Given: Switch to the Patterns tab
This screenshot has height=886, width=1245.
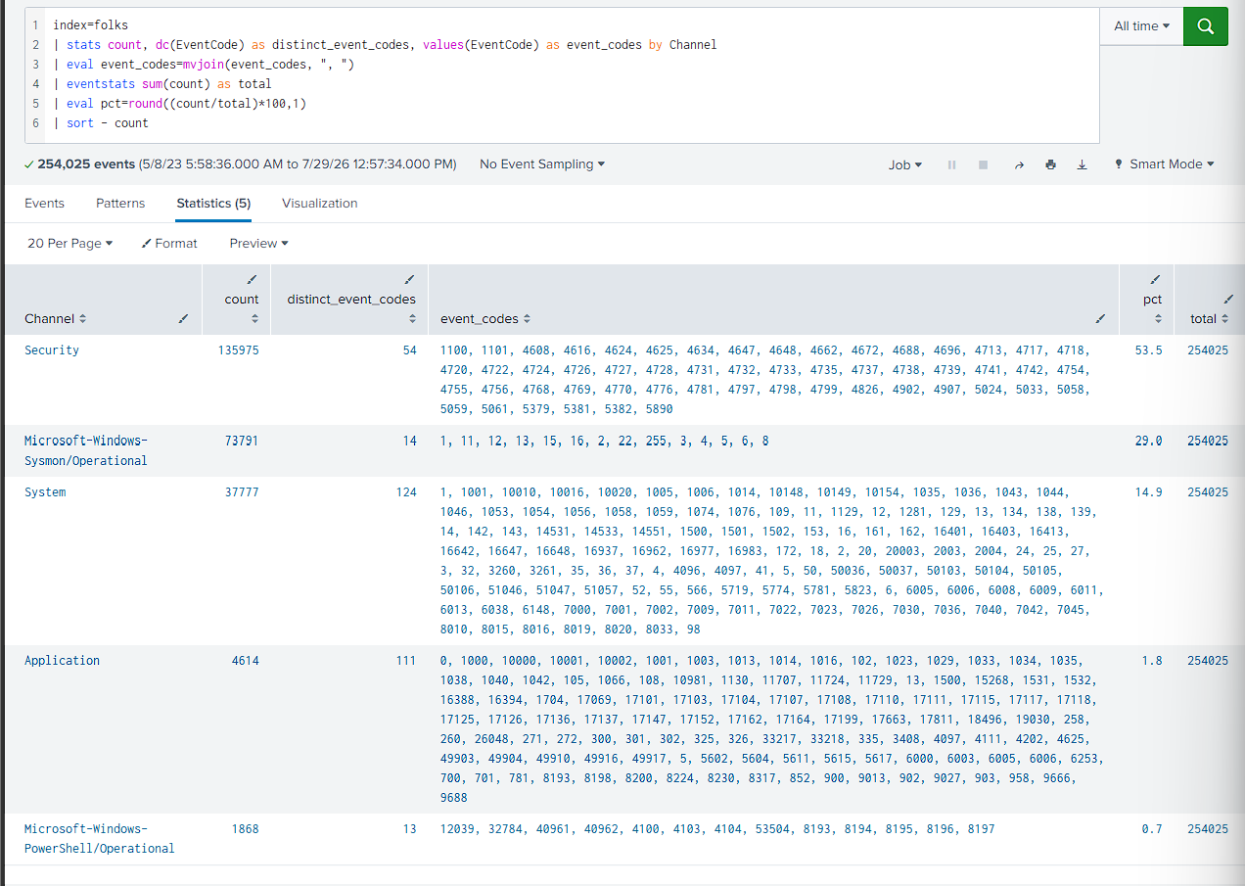Looking at the screenshot, I should click(x=120, y=204).
